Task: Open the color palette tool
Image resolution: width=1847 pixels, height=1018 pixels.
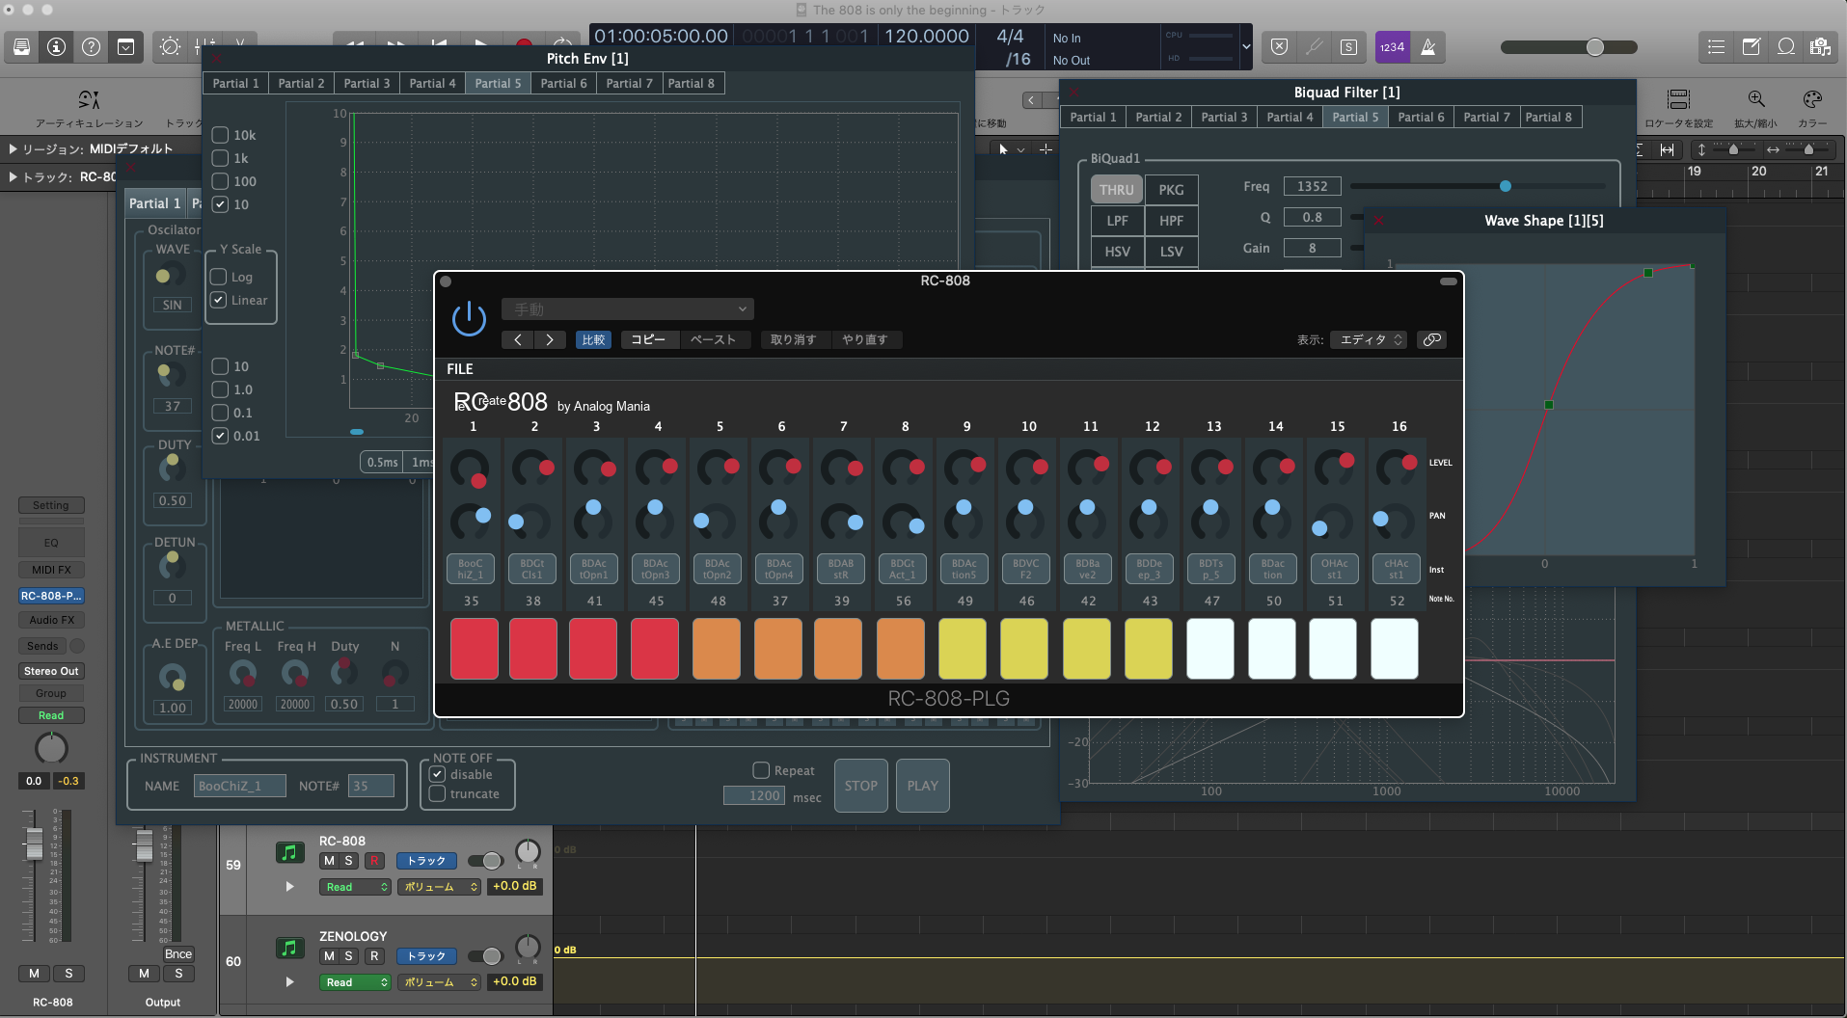Action: pos(1811,100)
